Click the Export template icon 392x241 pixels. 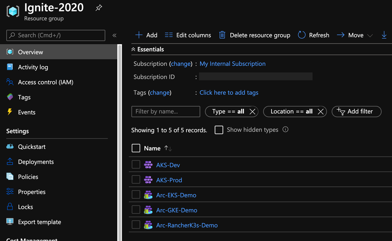point(10,221)
